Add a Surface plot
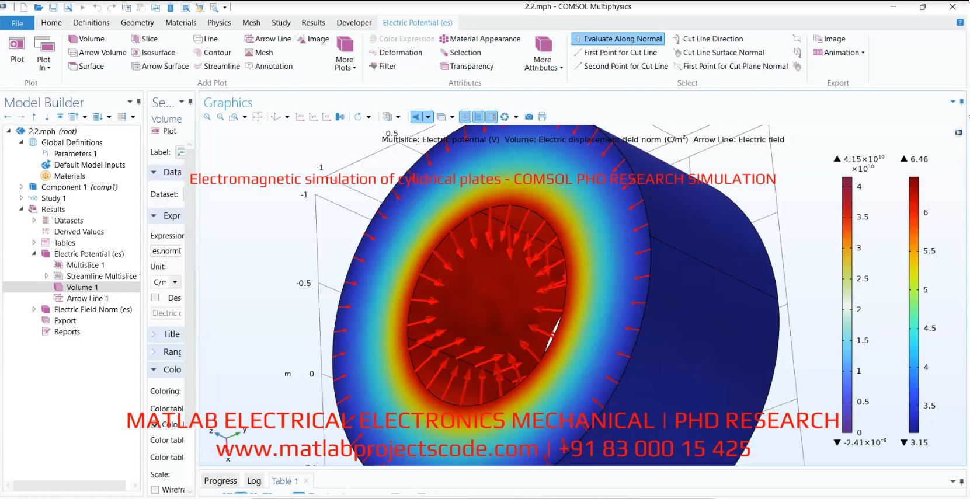The image size is (970, 499). (86, 67)
